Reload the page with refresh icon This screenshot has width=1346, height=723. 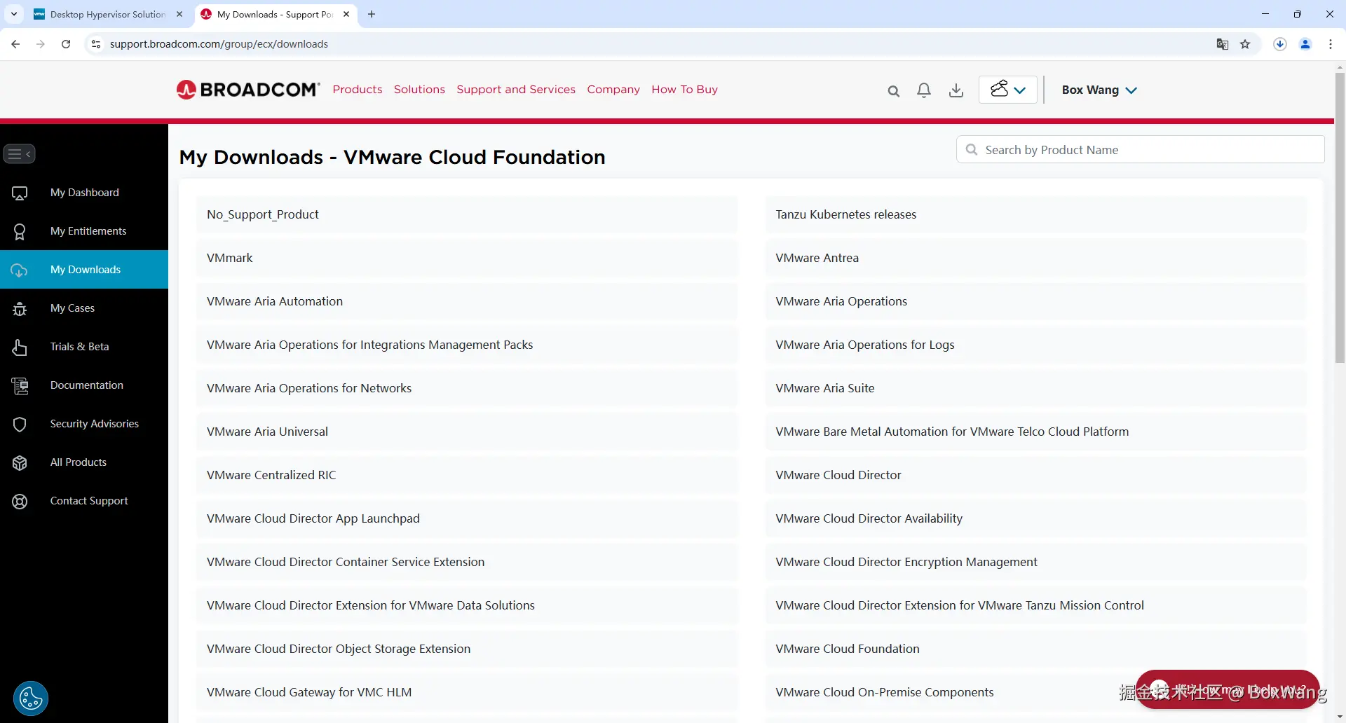point(66,44)
